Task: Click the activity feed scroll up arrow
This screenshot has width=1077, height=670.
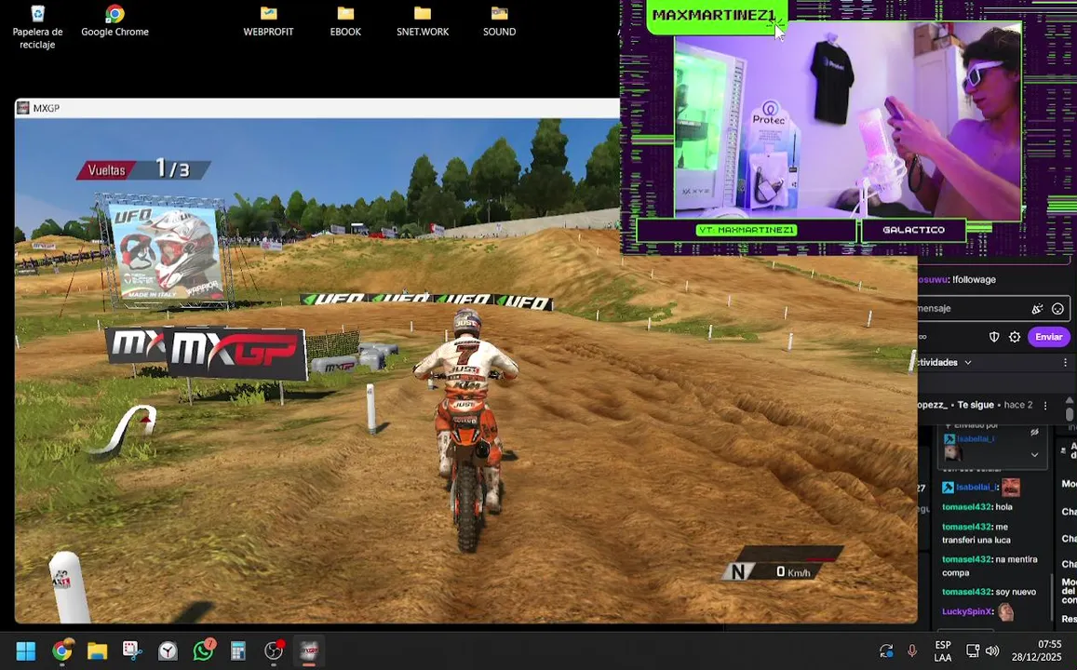Action: pyautogui.click(x=1070, y=399)
